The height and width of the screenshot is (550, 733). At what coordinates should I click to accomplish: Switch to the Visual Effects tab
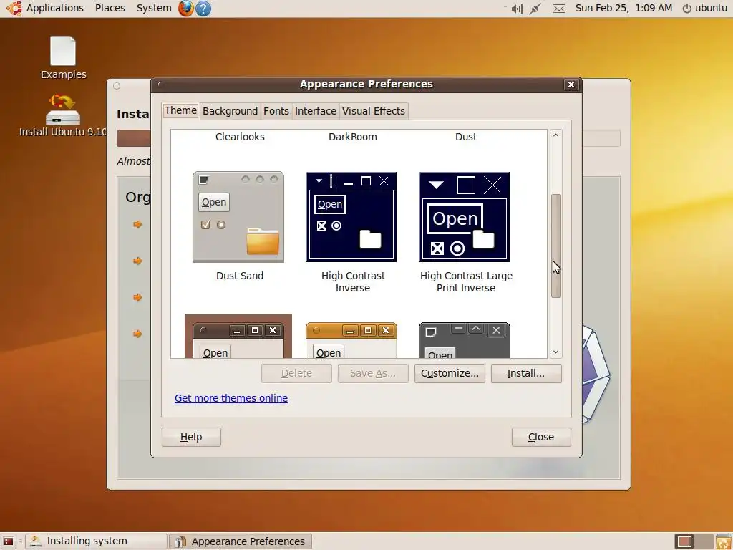tap(374, 111)
